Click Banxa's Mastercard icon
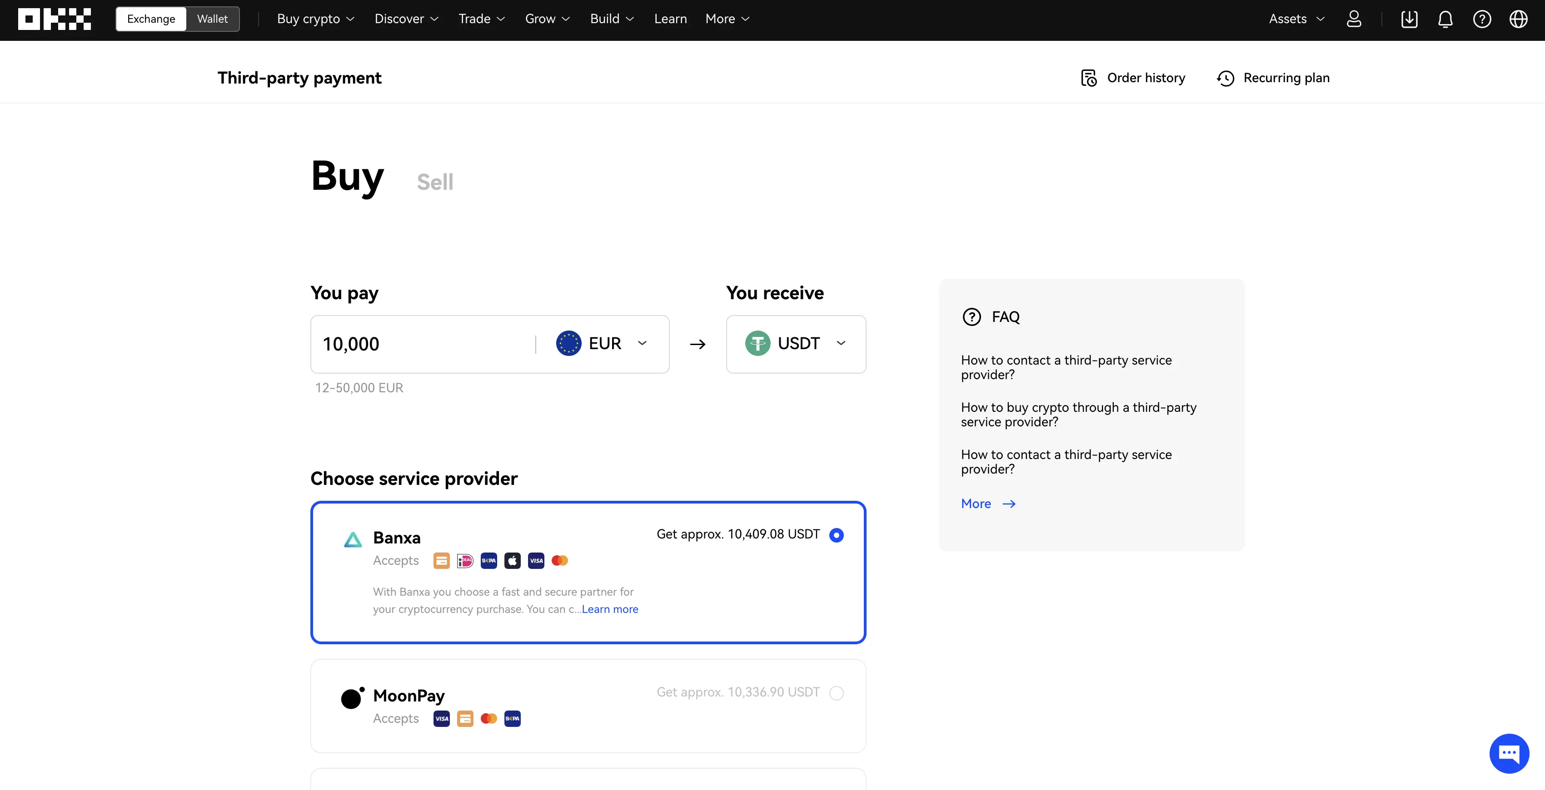The image size is (1545, 790). tap(559, 560)
